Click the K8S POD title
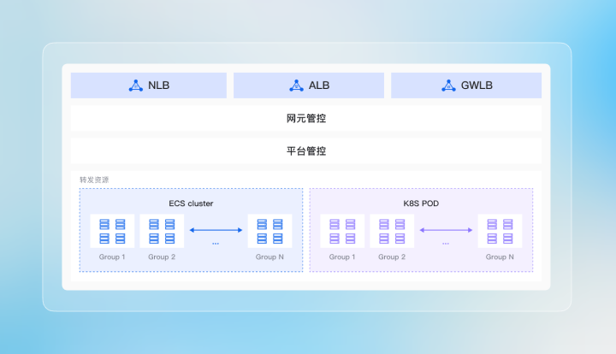This screenshot has height=354, width=616. pos(421,204)
